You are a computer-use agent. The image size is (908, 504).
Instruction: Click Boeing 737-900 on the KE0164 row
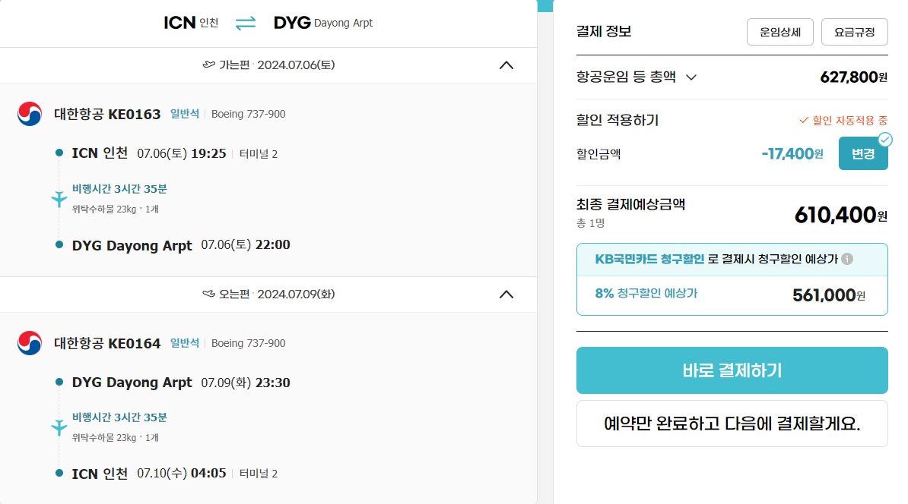(x=249, y=343)
